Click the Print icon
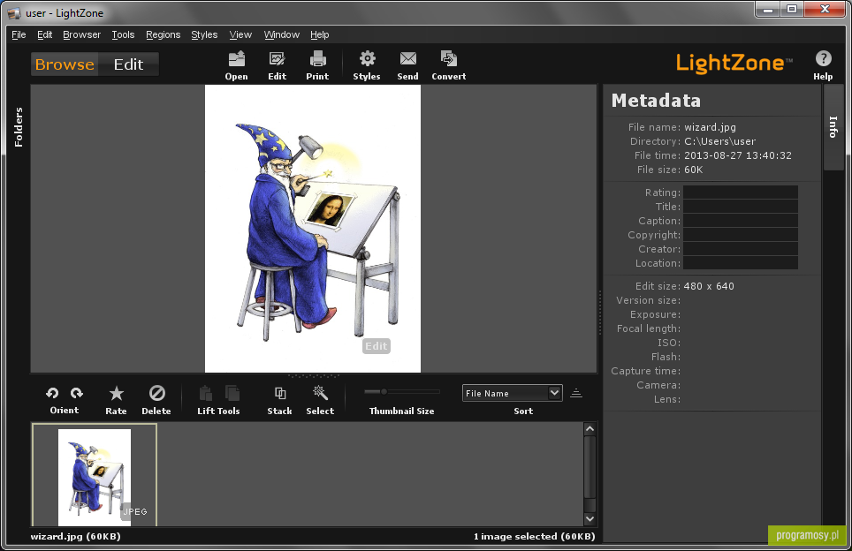The image size is (852, 551). coord(317,58)
